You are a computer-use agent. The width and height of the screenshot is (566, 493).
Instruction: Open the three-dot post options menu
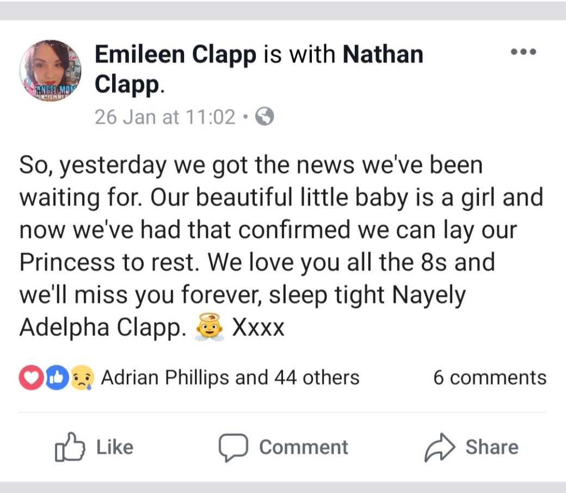pos(524,52)
